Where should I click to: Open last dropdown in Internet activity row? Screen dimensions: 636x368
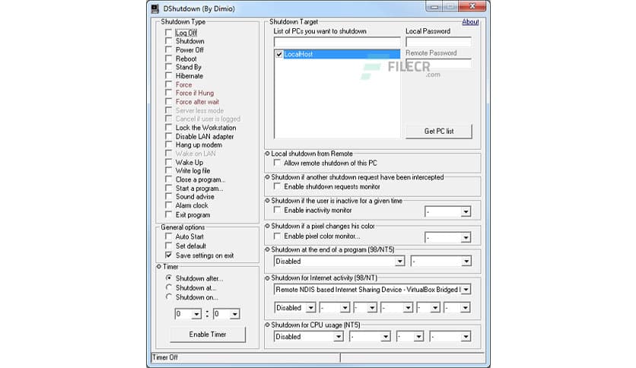click(x=466, y=308)
